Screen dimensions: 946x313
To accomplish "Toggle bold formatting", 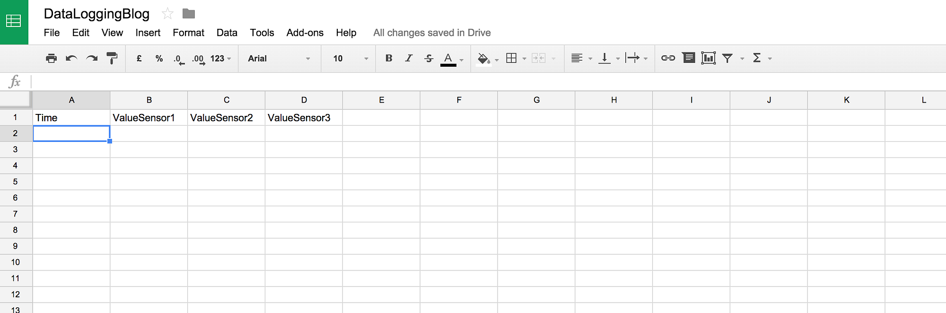I will tap(389, 58).
